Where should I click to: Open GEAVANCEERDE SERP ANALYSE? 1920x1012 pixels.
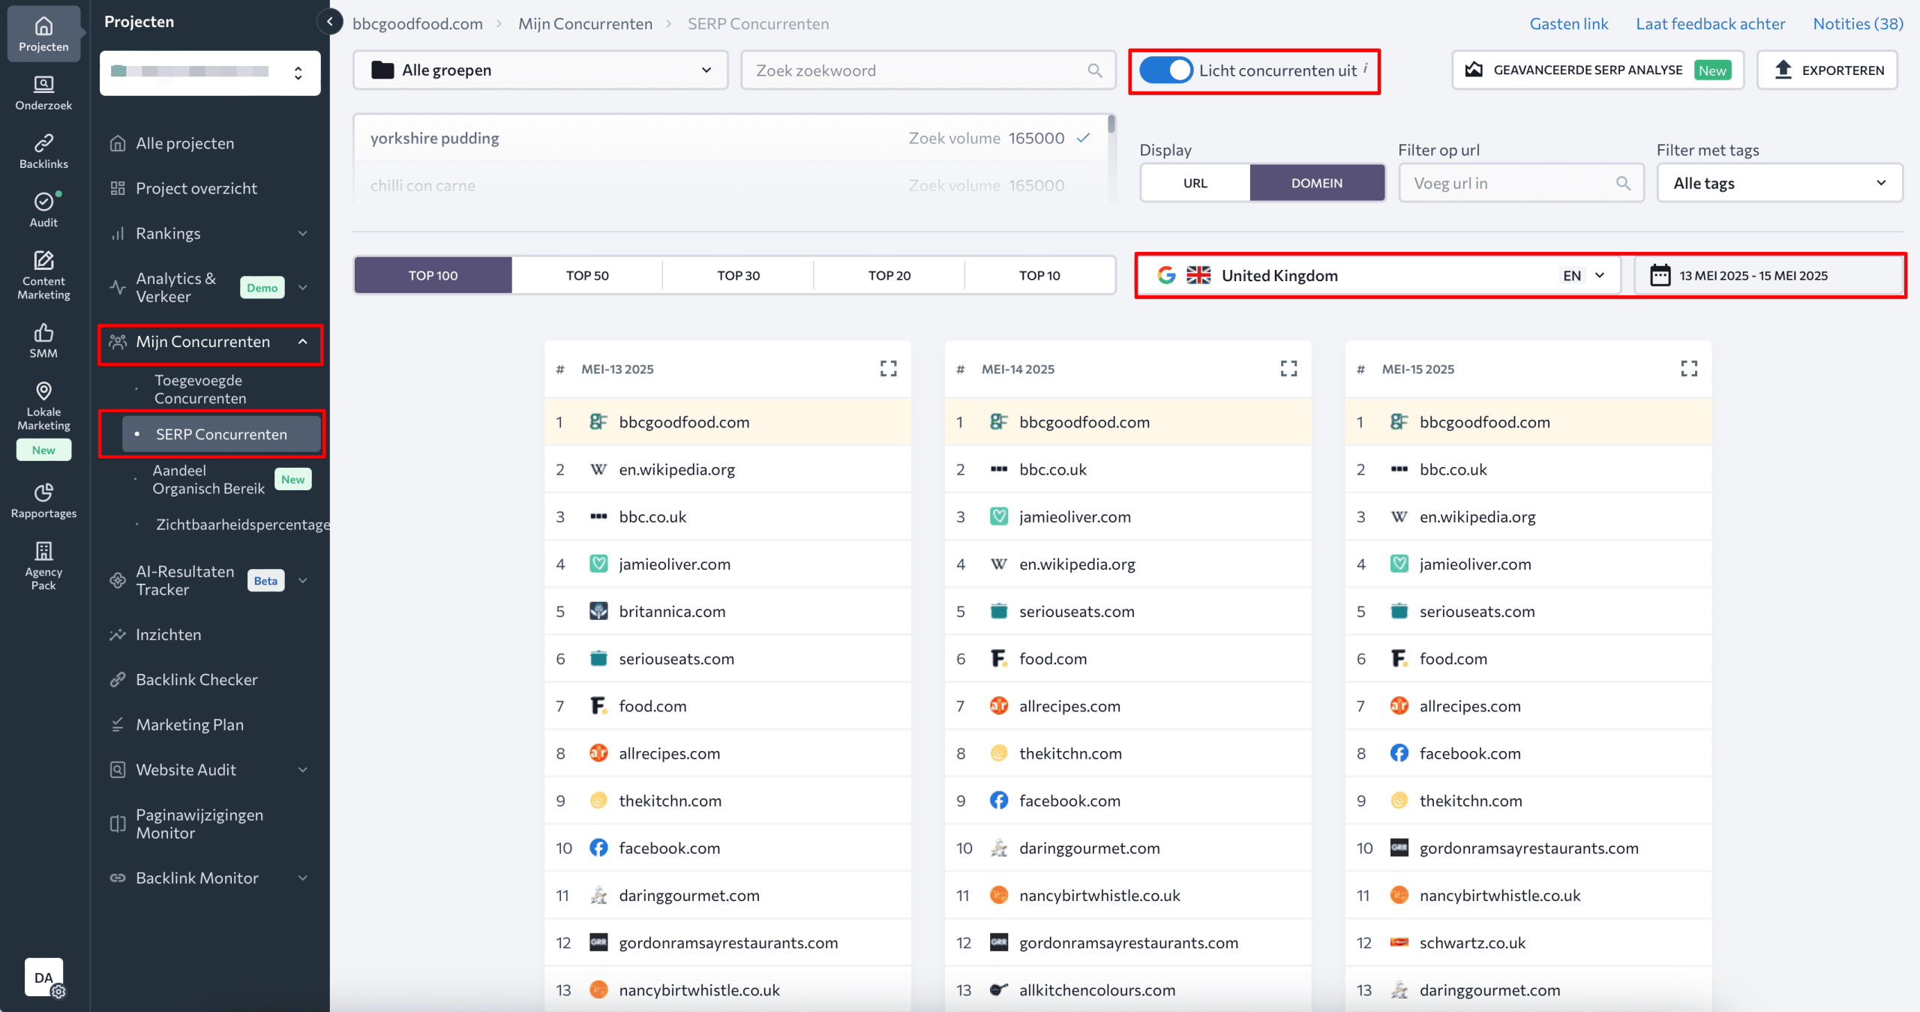(x=1597, y=70)
